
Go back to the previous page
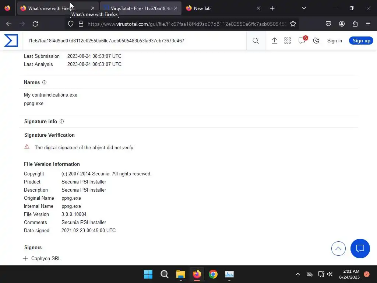click(x=9, y=24)
